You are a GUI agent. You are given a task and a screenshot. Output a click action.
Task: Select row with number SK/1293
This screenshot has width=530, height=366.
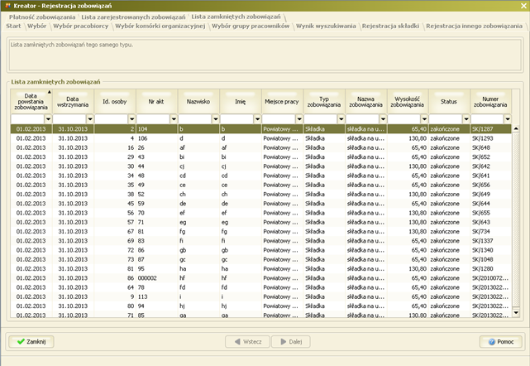click(260, 138)
